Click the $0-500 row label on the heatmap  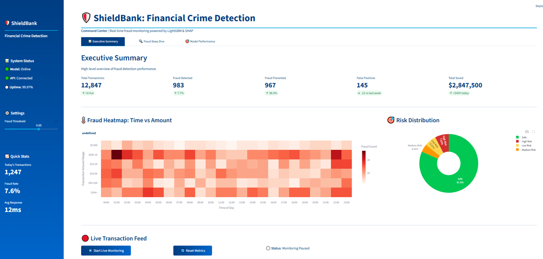[93, 145]
